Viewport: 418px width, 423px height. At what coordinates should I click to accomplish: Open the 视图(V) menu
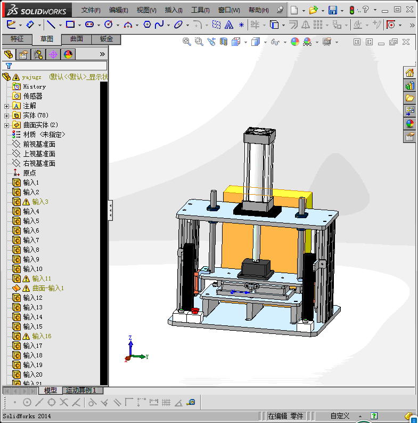pos(146,10)
